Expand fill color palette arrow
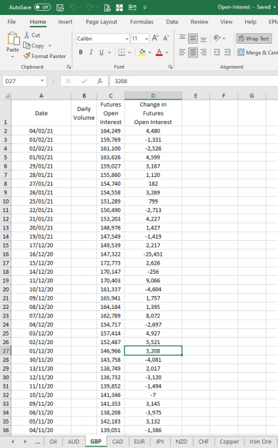 click(150, 52)
